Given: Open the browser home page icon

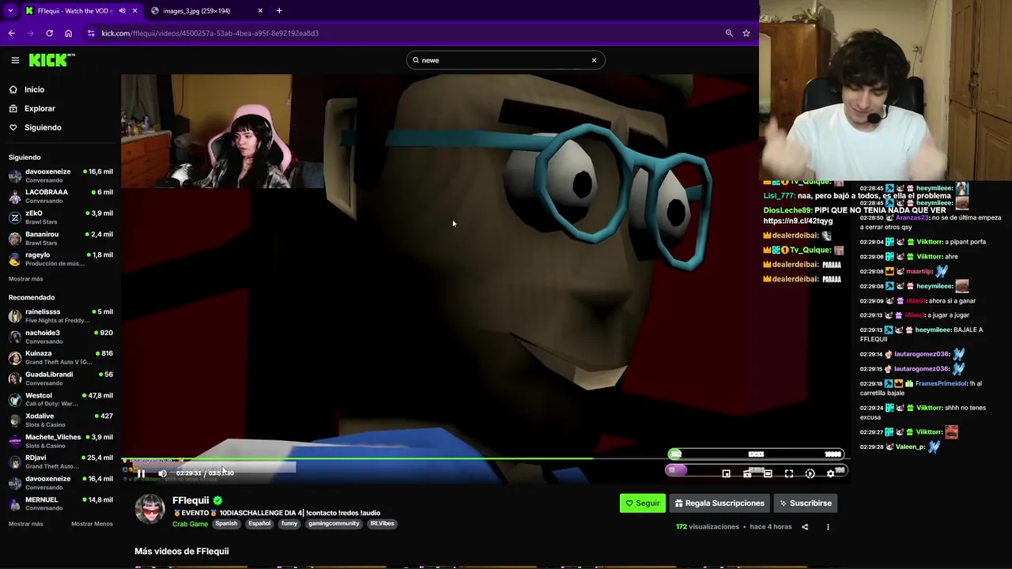Looking at the screenshot, I should (68, 33).
